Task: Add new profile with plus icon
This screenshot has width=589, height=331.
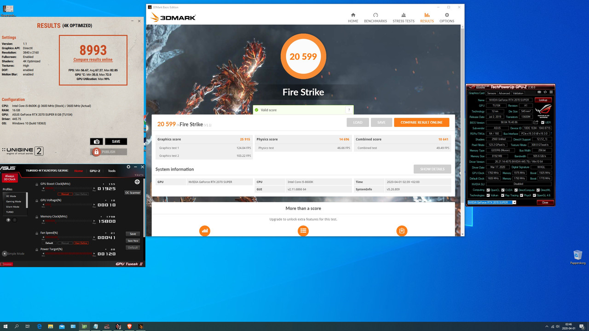Action: pos(8,220)
